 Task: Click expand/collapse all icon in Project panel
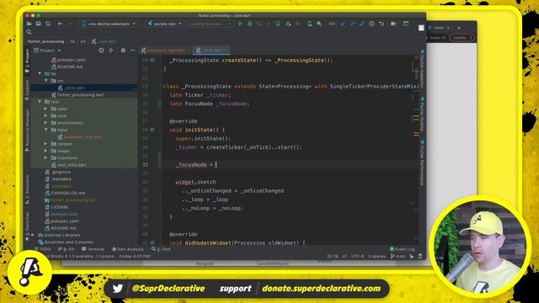[x=110, y=50]
